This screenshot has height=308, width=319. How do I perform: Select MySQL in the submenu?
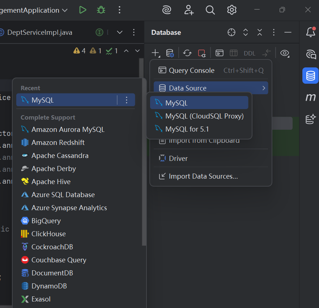199,103
